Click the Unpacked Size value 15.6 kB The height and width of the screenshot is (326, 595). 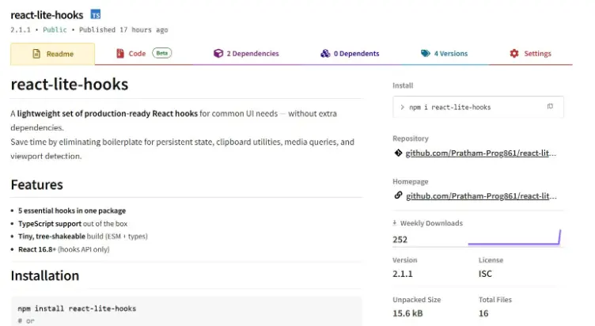[407, 313]
